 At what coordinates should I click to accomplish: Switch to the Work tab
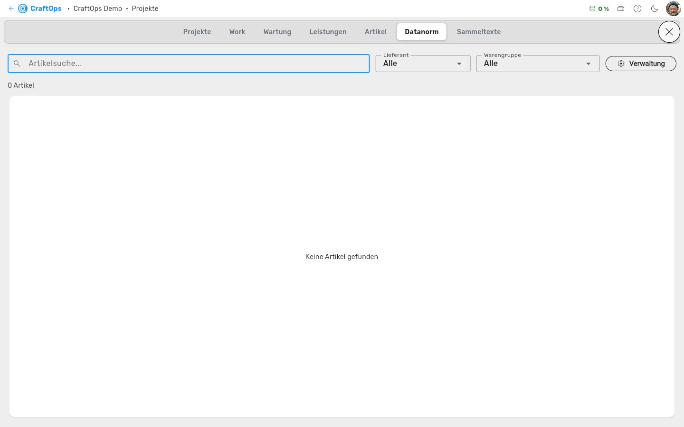237,32
